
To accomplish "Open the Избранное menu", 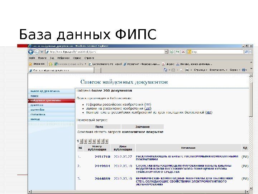I will click(x=63, y=58).
